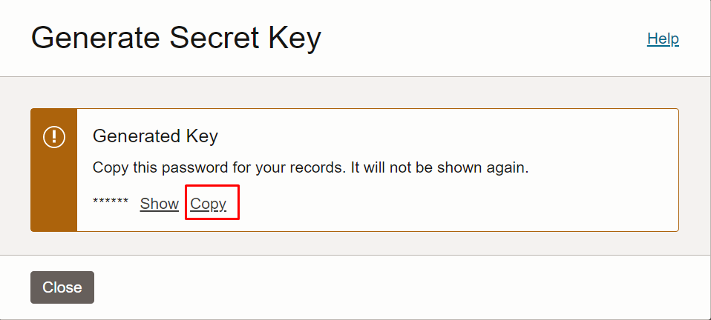Get assistance via Help in header

click(663, 39)
